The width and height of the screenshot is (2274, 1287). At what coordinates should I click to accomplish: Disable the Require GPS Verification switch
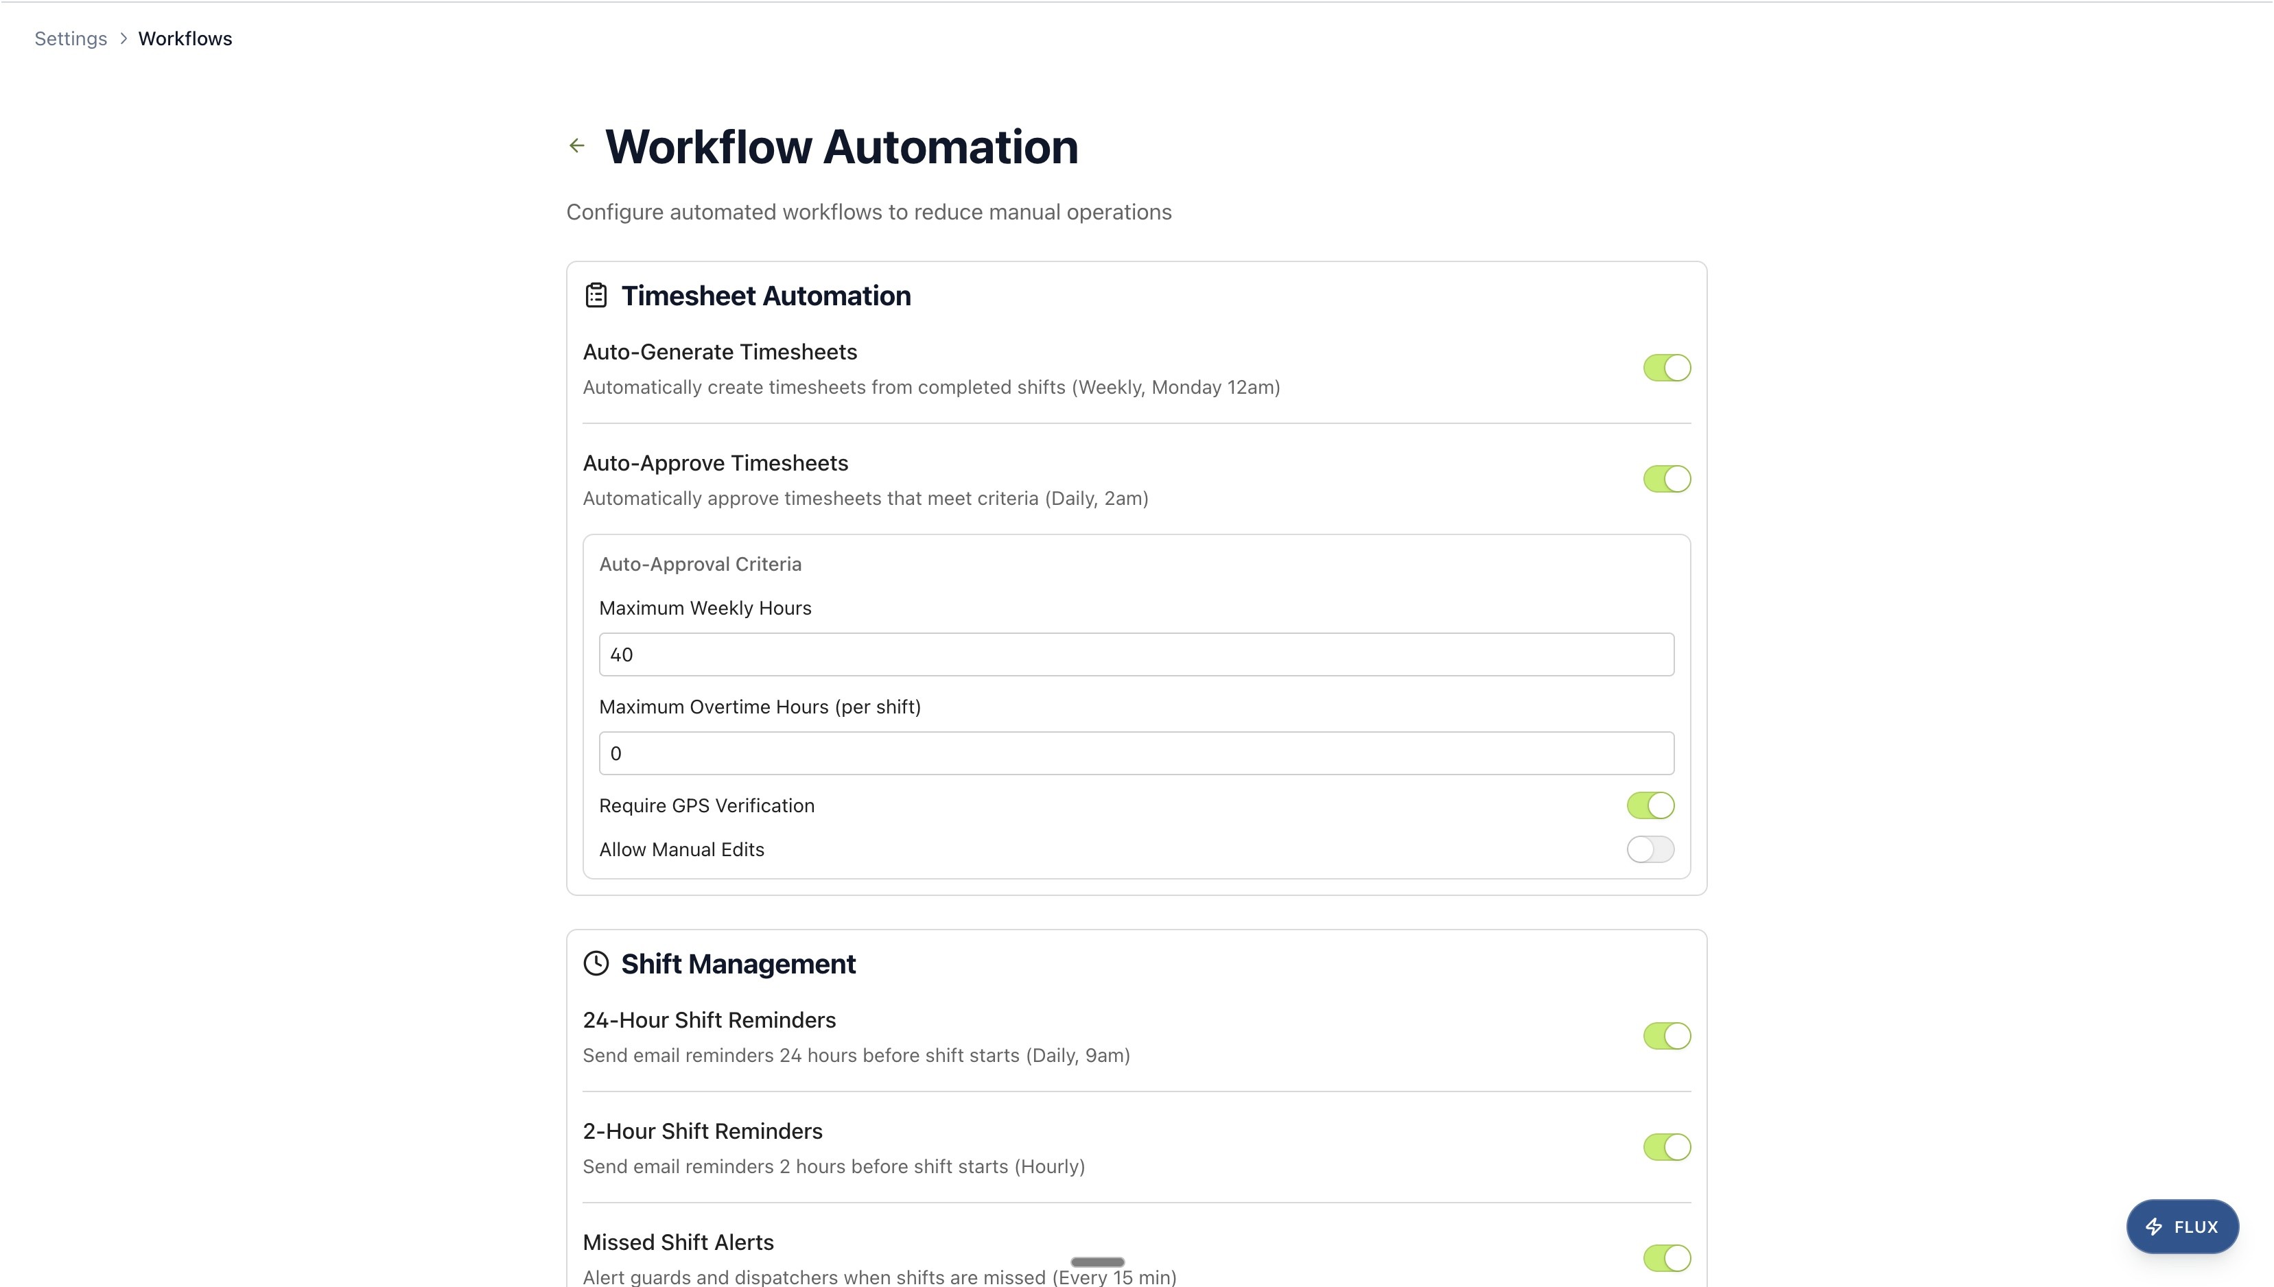pos(1650,805)
